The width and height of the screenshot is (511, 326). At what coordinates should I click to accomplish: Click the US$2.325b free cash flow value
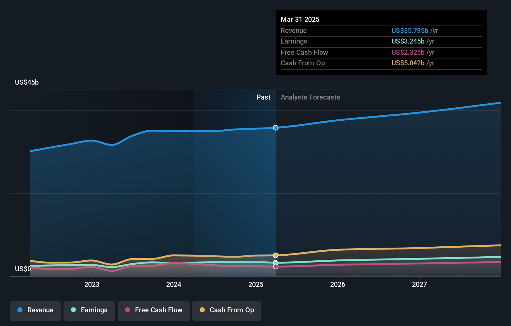coord(408,53)
